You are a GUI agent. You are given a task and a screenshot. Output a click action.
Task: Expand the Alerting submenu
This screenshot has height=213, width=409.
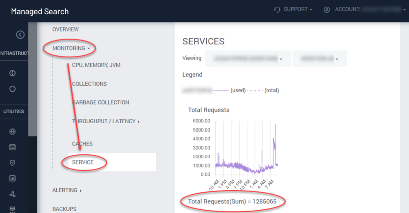[67, 190]
